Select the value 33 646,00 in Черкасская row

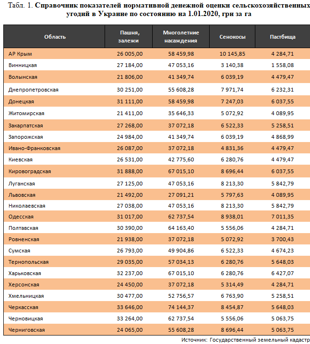130,308
